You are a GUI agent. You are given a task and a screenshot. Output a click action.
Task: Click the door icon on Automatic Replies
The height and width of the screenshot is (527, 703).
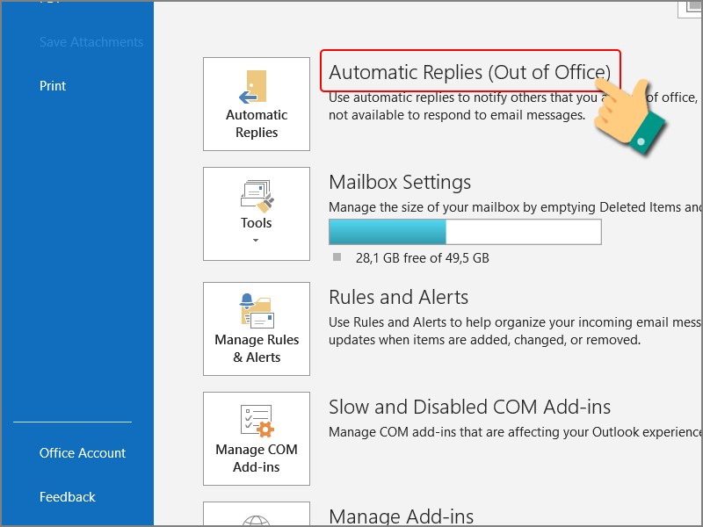[x=254, y=87]
